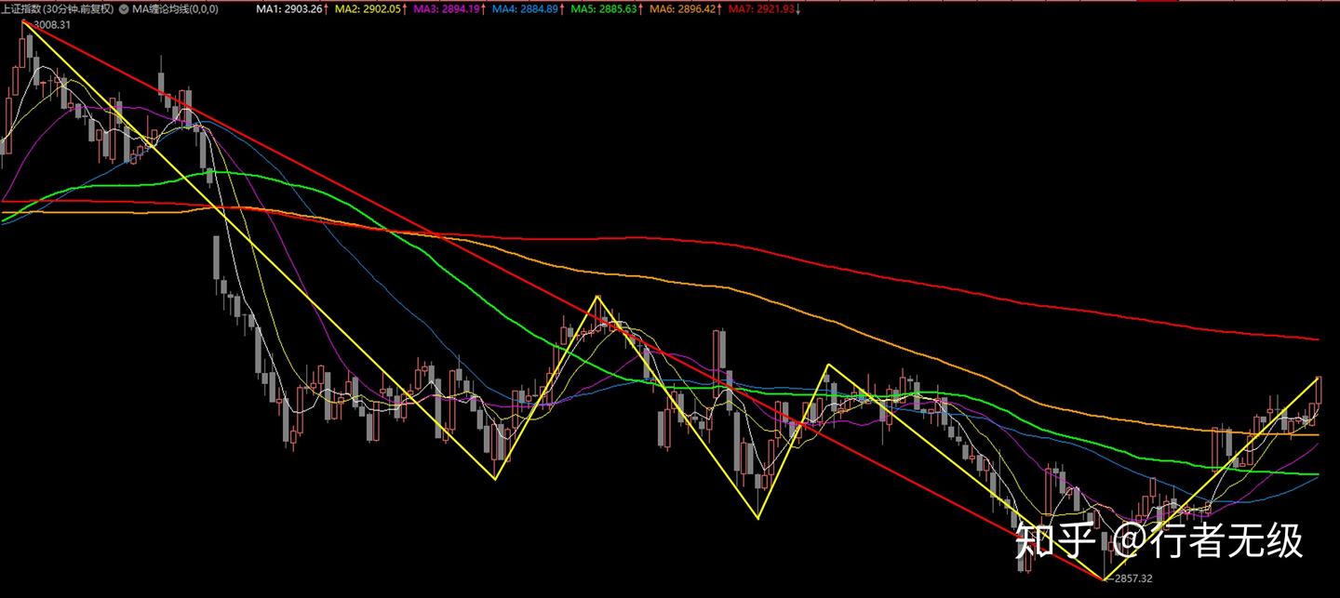Click the round checkmark icon before MA缠论均线
The image size is (1340, 598).
click(x=125, y=8)
